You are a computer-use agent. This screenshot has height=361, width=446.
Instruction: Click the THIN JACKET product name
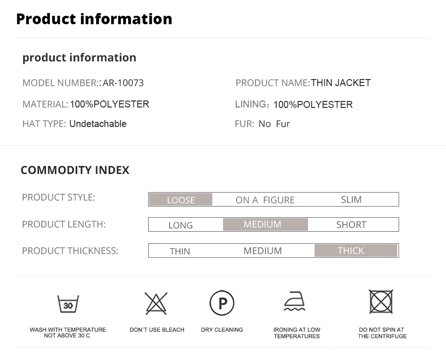coord(341,83)
